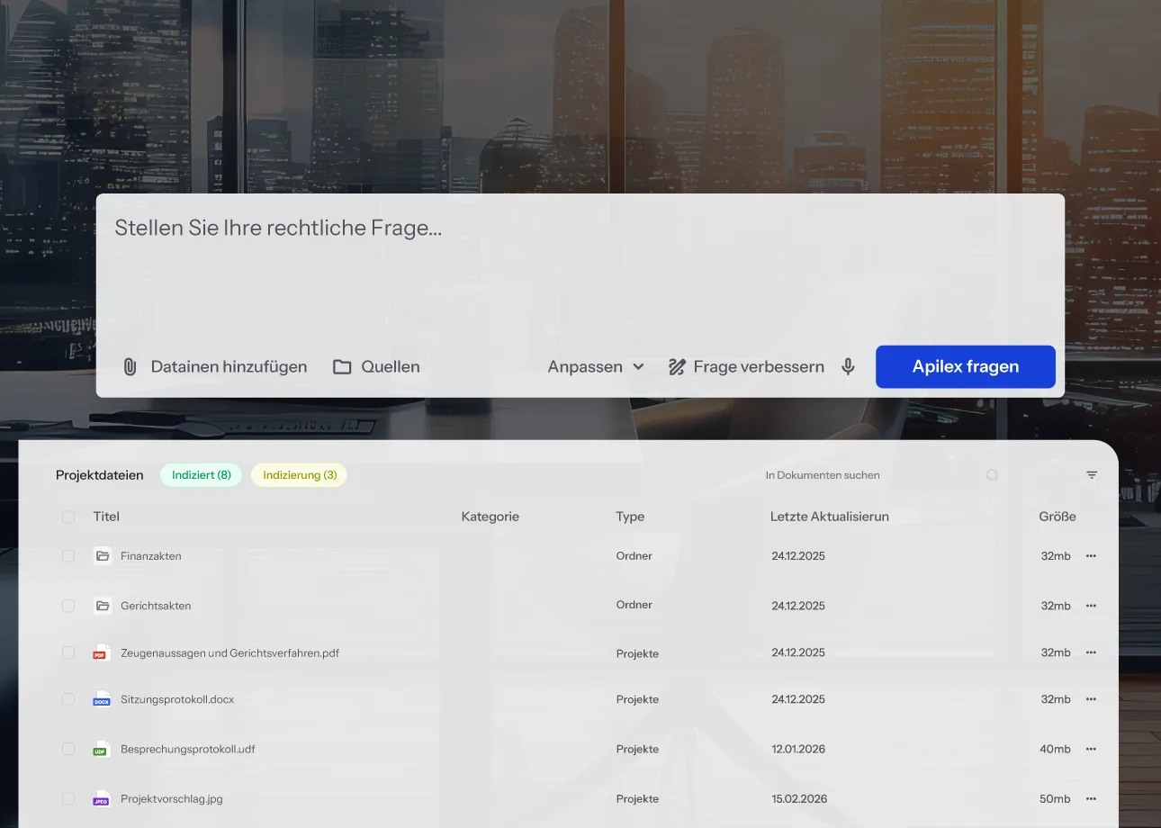
Task: Expand the Anpassen dropdown
Action: (596, 367)
